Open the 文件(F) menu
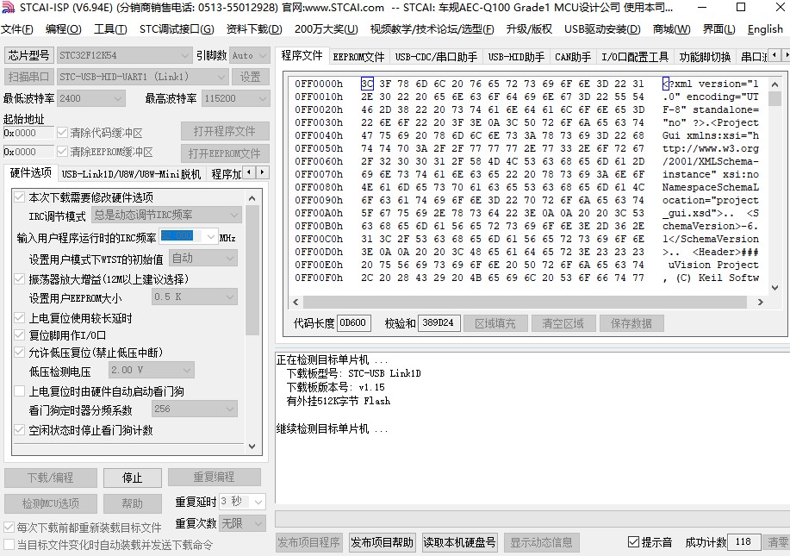 (17, 29)
